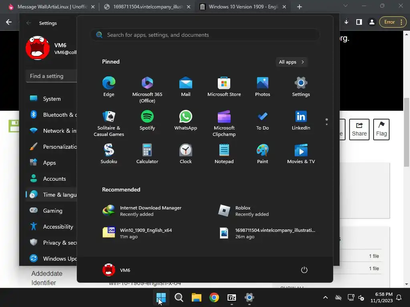Open pinned Settings app in Start
The width and height of the screenshot is (410, 307).
(301, 87)
